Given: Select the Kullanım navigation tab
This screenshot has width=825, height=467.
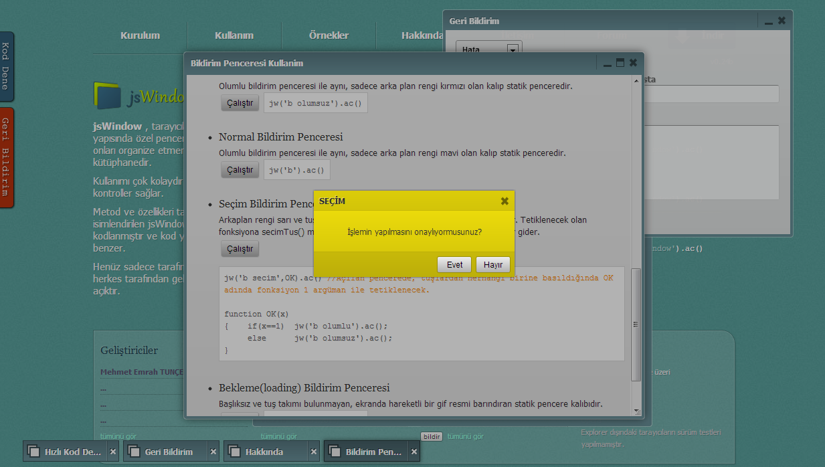Looking at the screenshot, I should click(234, 35).
